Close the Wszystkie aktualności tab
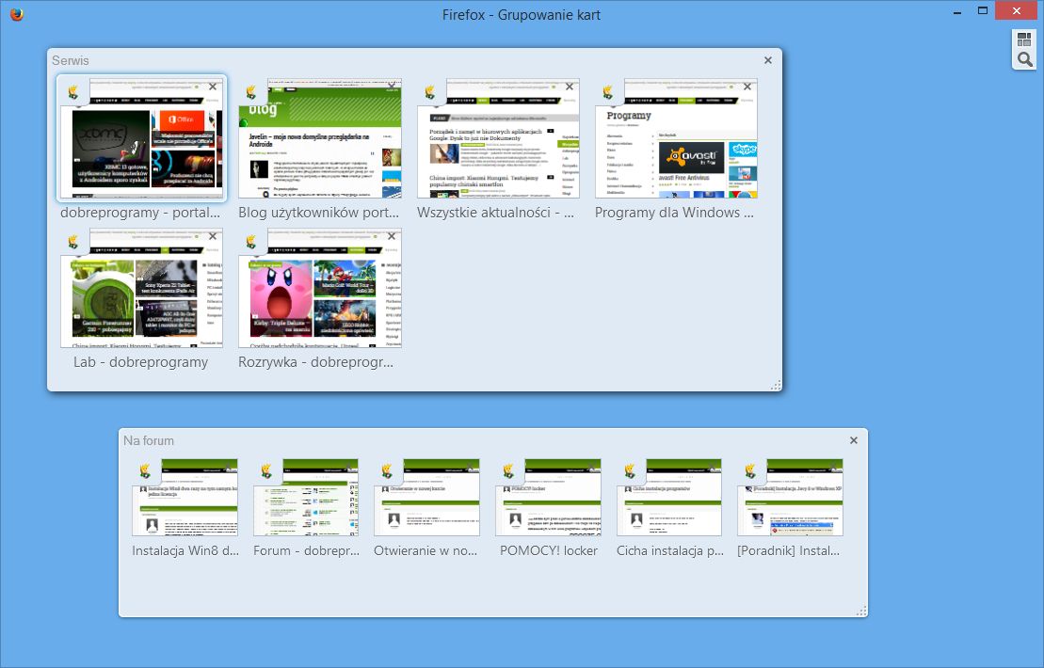Viewport: 1044px width, 668px height. (x=570, y=86)
